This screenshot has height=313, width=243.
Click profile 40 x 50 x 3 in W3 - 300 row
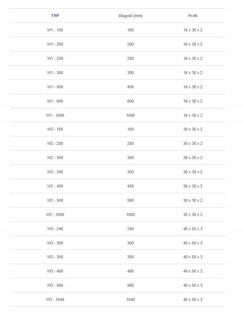point(193,243)
